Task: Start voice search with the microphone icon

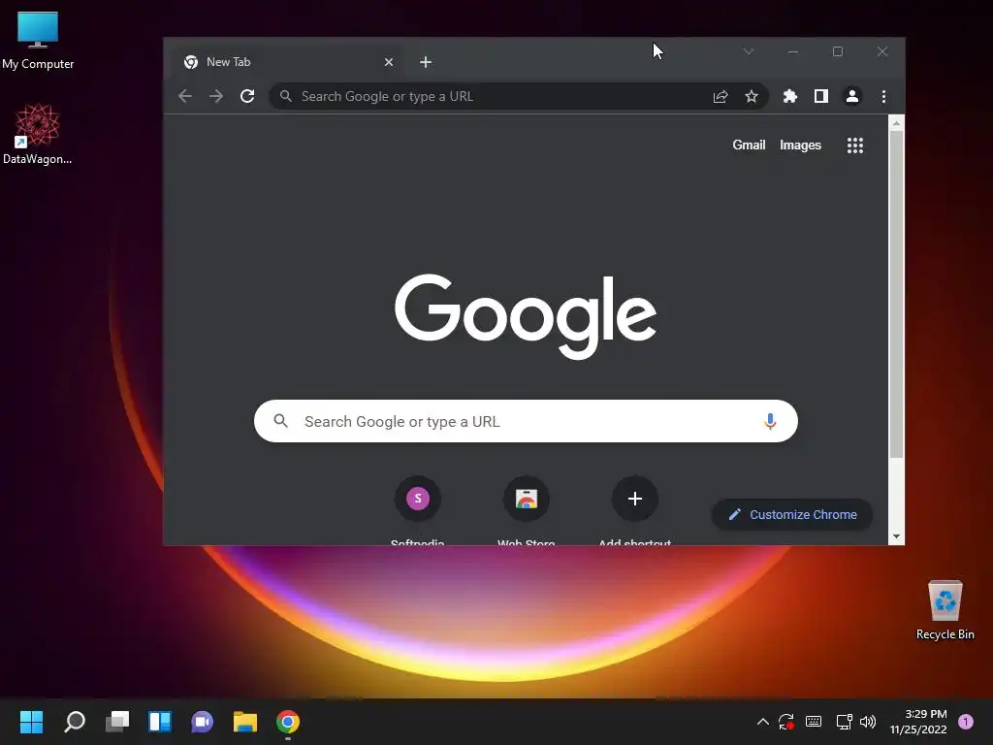Action: coord(769,421)
